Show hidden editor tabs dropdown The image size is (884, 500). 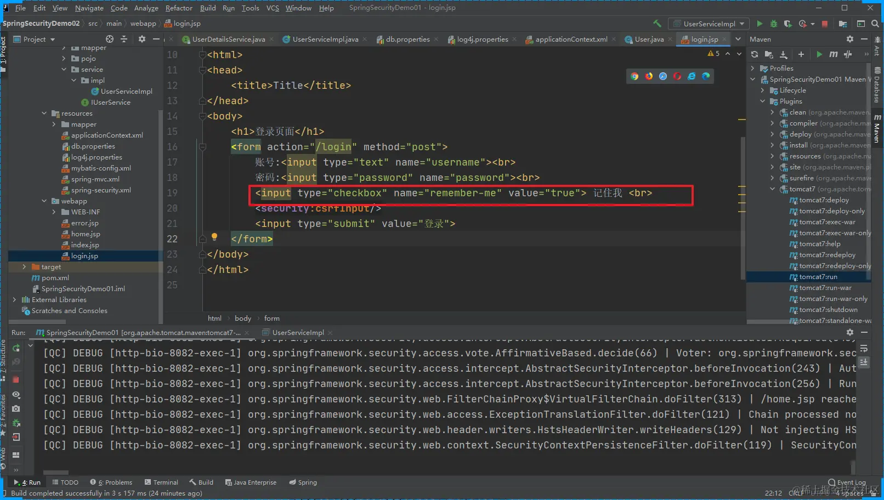[x=738, y=39]
